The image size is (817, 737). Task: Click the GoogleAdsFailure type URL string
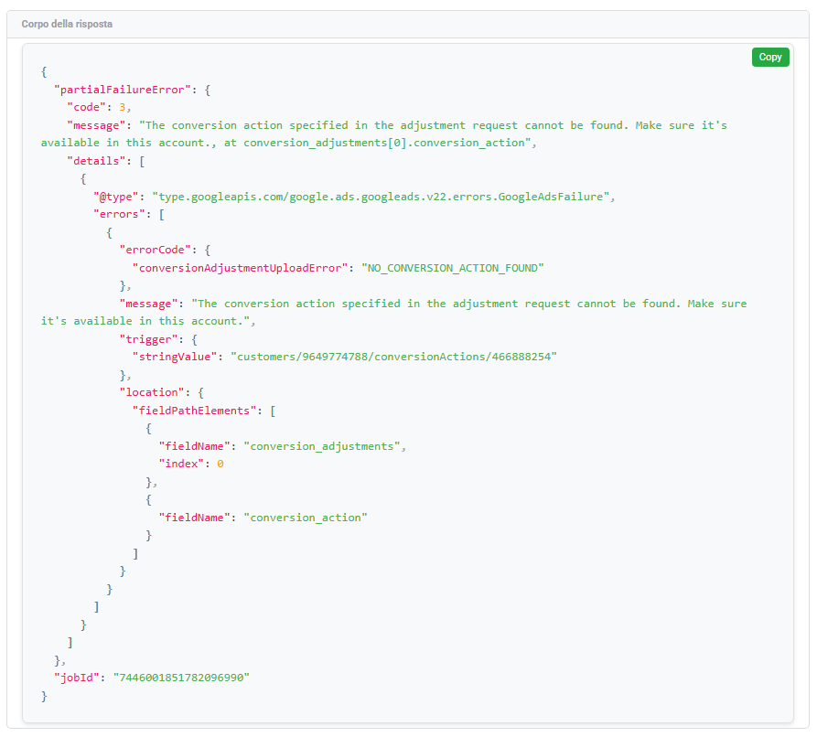click(x=378, y=197)
